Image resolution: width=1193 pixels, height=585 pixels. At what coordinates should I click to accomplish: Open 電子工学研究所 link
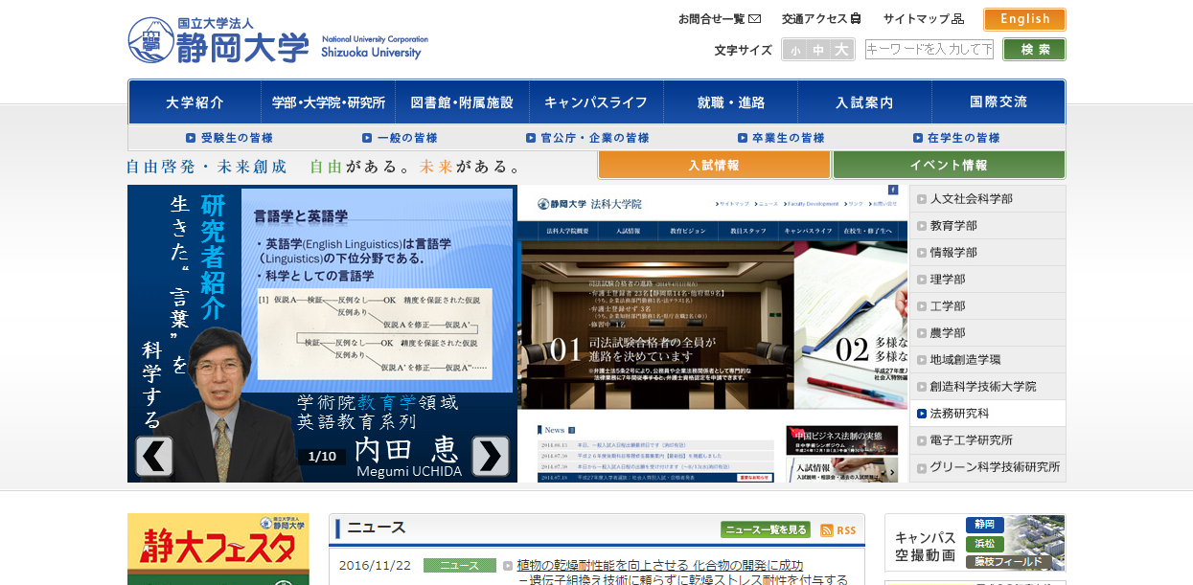[x=987, y=440]
